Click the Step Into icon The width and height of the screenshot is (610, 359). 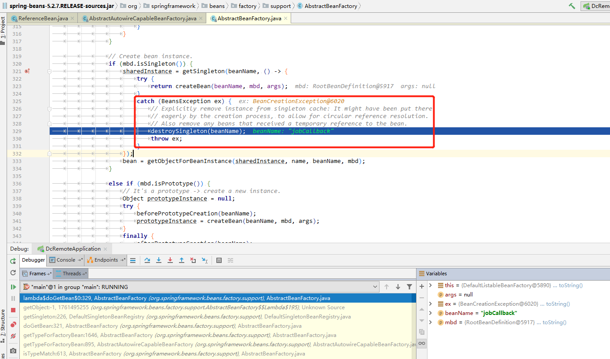[x=159, y=260]
